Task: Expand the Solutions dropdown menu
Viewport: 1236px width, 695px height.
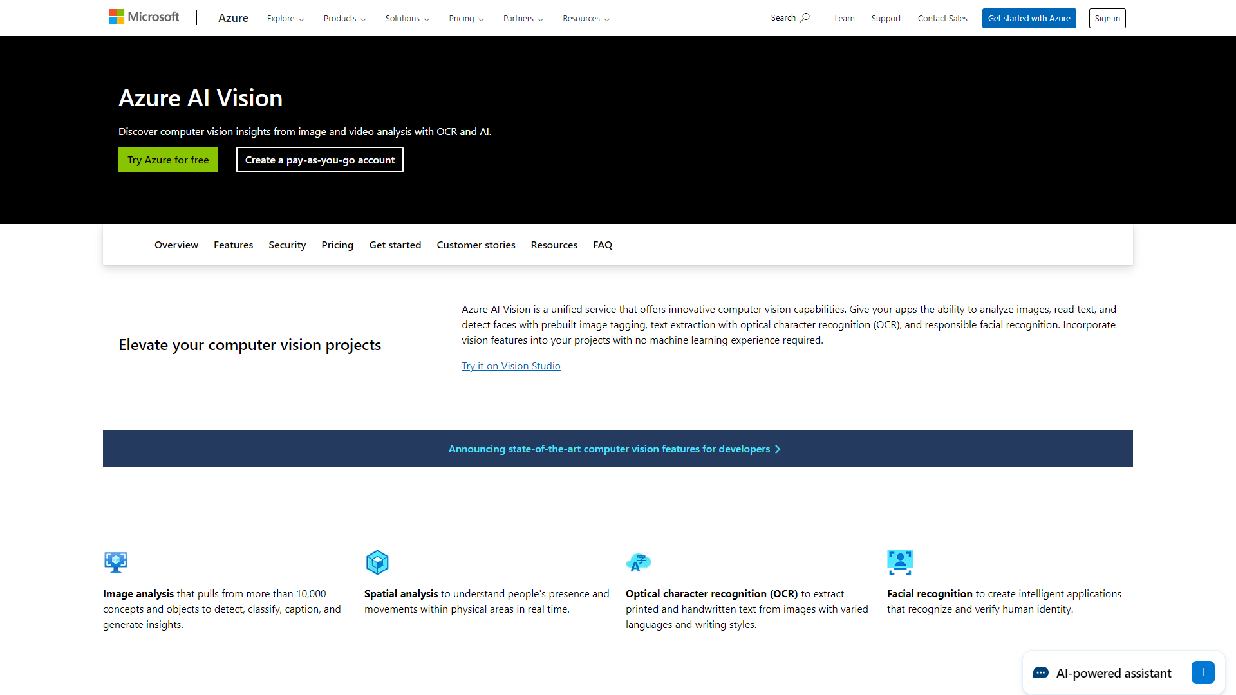Action: pos(407,19)
